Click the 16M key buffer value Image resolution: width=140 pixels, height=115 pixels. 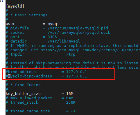pyautogui.click(x=70, y=94)
